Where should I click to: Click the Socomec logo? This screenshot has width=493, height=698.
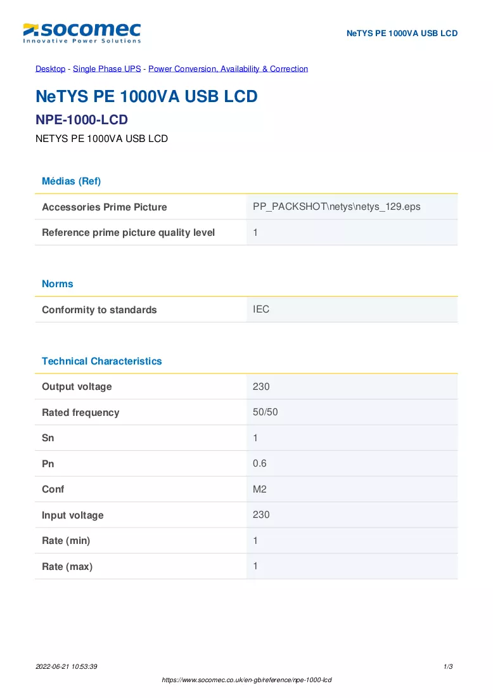(x=82, y=34)
